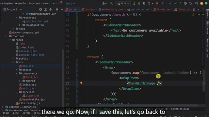Expand the test folder

click(13, 29)
